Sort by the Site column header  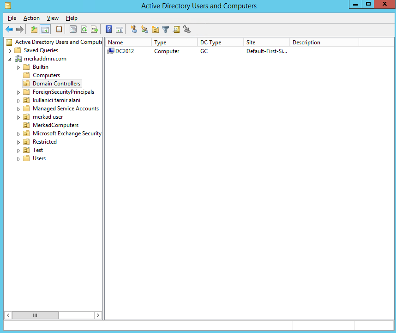(x=267, y=42)
